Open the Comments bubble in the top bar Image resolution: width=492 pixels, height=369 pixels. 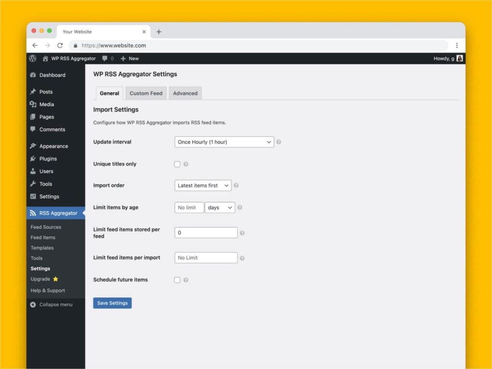pyautogui.click(x=104, y=58)
